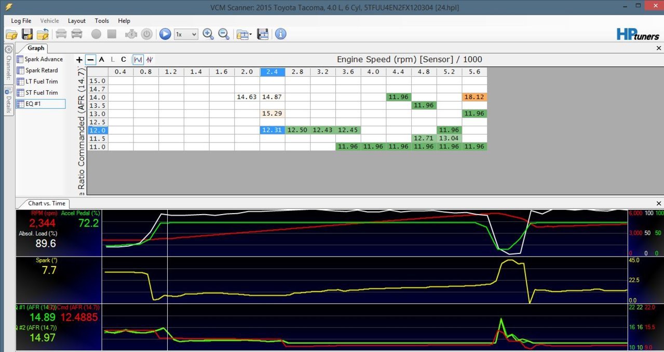This screenshot has width=664, height=352.
Task: Select the Spark Advance graph
Action: click(40, 59)
